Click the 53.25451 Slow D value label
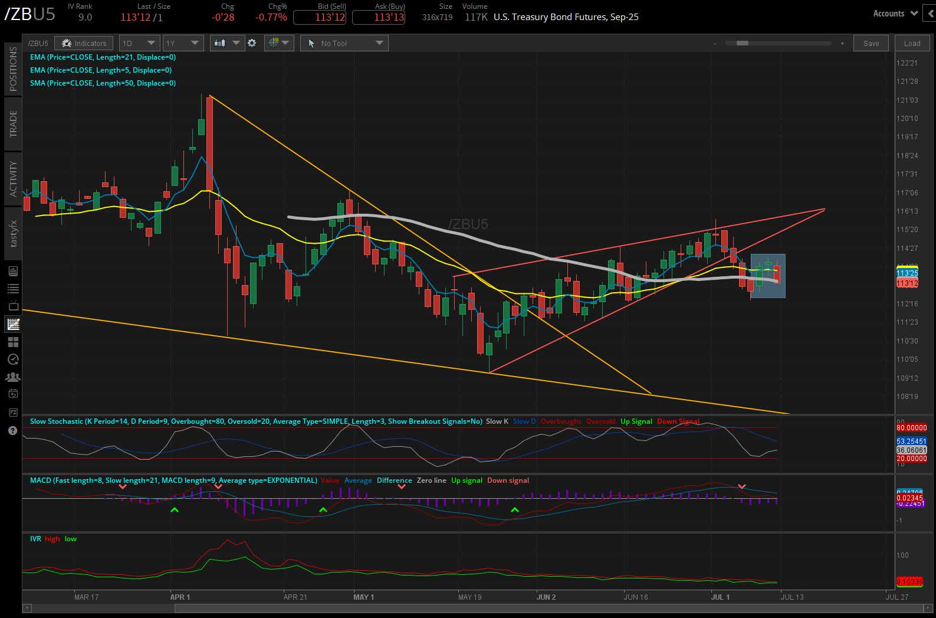 coord(911,442)
